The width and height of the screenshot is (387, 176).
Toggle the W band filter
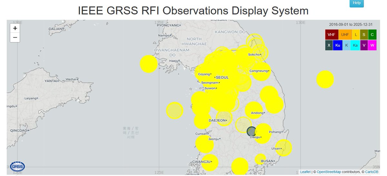372,46
